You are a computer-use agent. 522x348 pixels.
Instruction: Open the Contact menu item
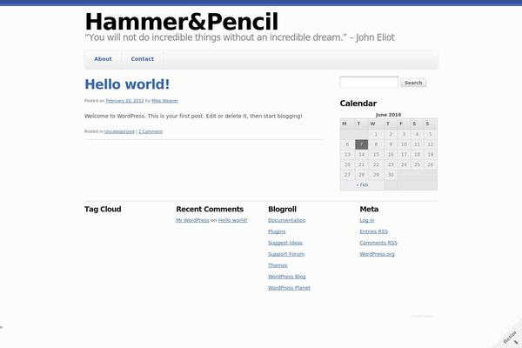click(142, 59)
